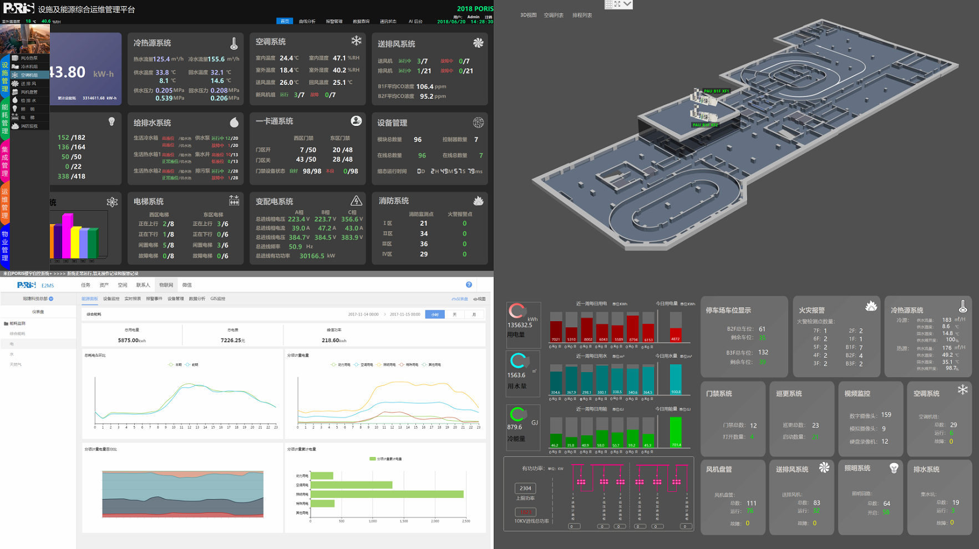
Task: Click the fullscreen expand icon in 3D view toolbar
Action: coord(617,4)
